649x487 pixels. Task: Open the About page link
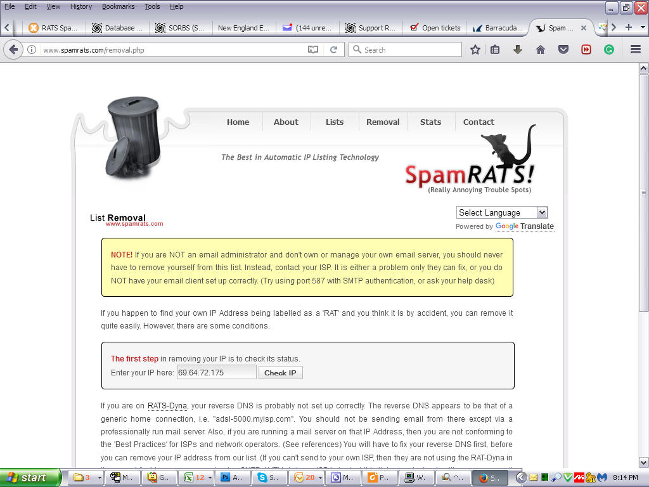click(x=286, y=122)
